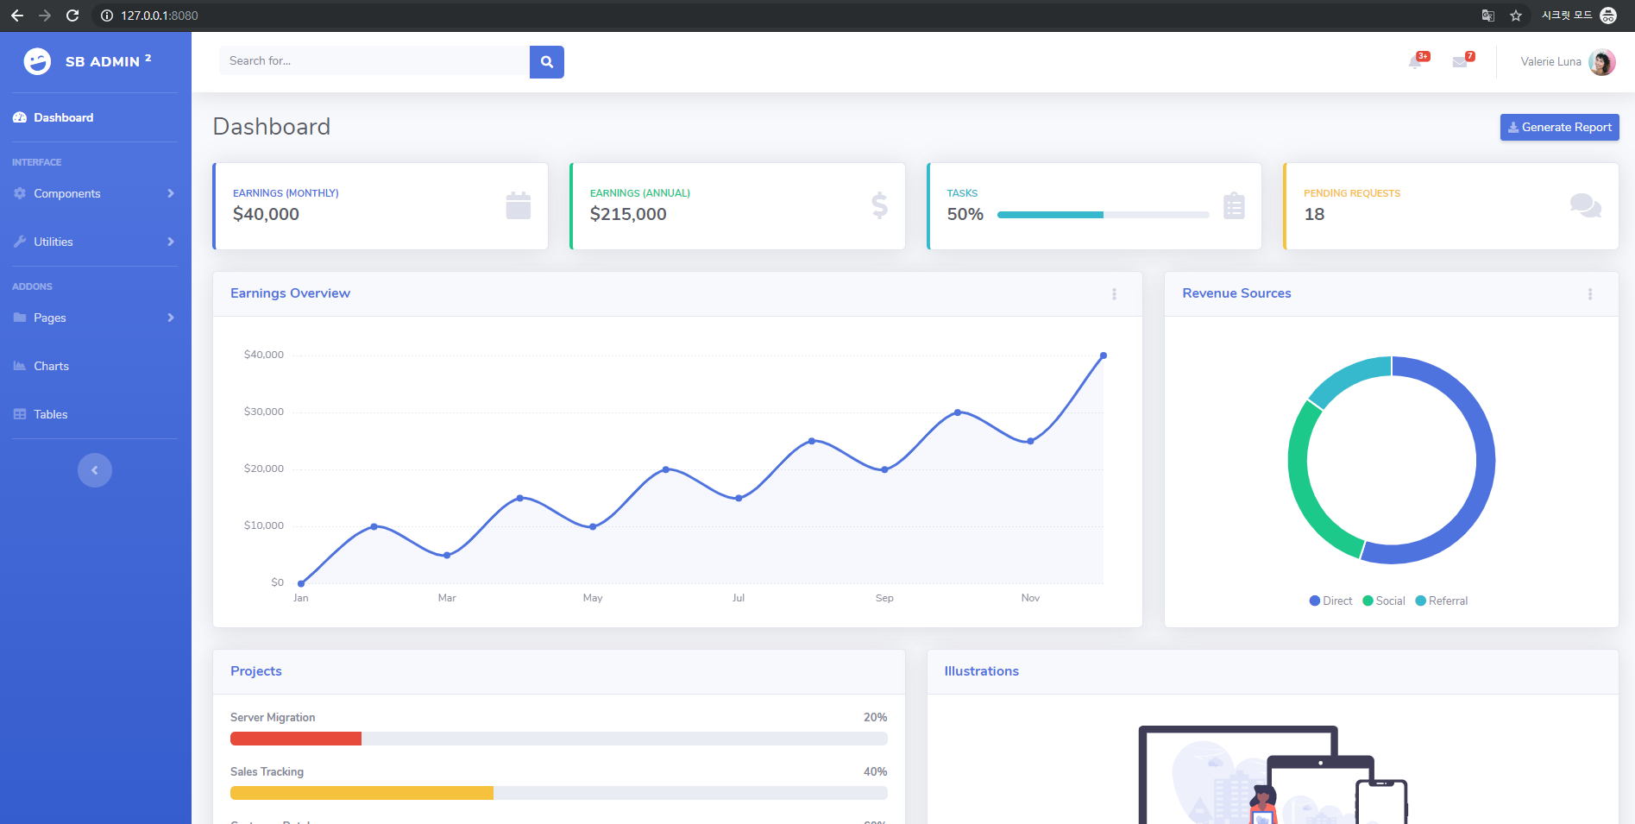Click the Tables grid icon in sidebar
This screenshot has width=1635, height=824.
[20, 414]
